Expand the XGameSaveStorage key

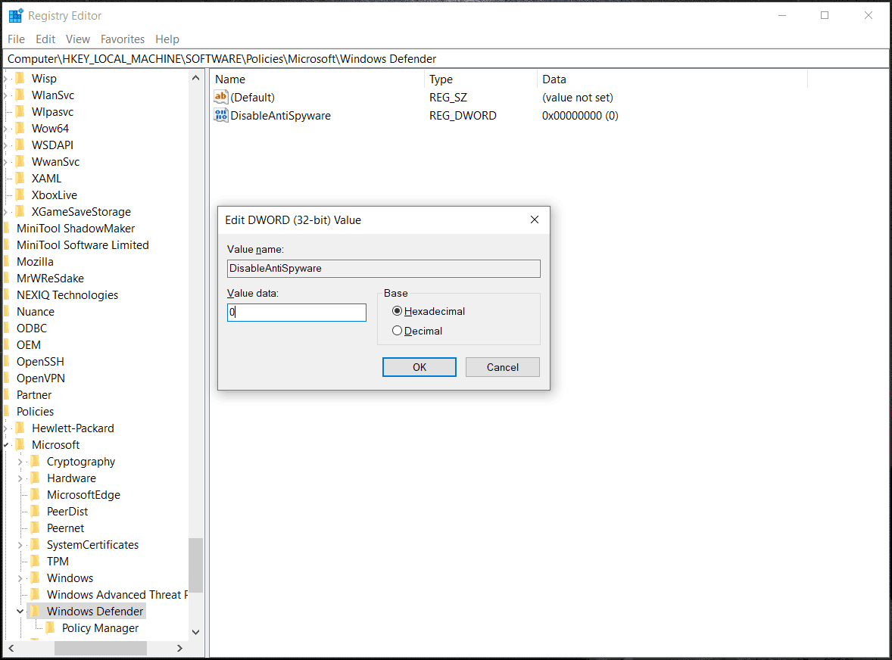(x=6, y=212)
